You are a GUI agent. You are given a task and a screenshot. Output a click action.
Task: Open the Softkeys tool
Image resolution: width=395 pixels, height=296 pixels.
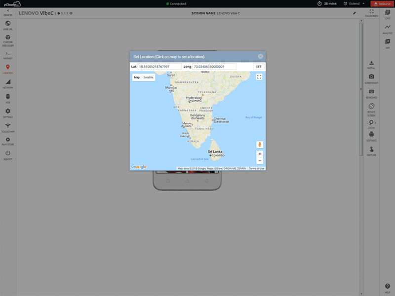click(x=371, y=137)
